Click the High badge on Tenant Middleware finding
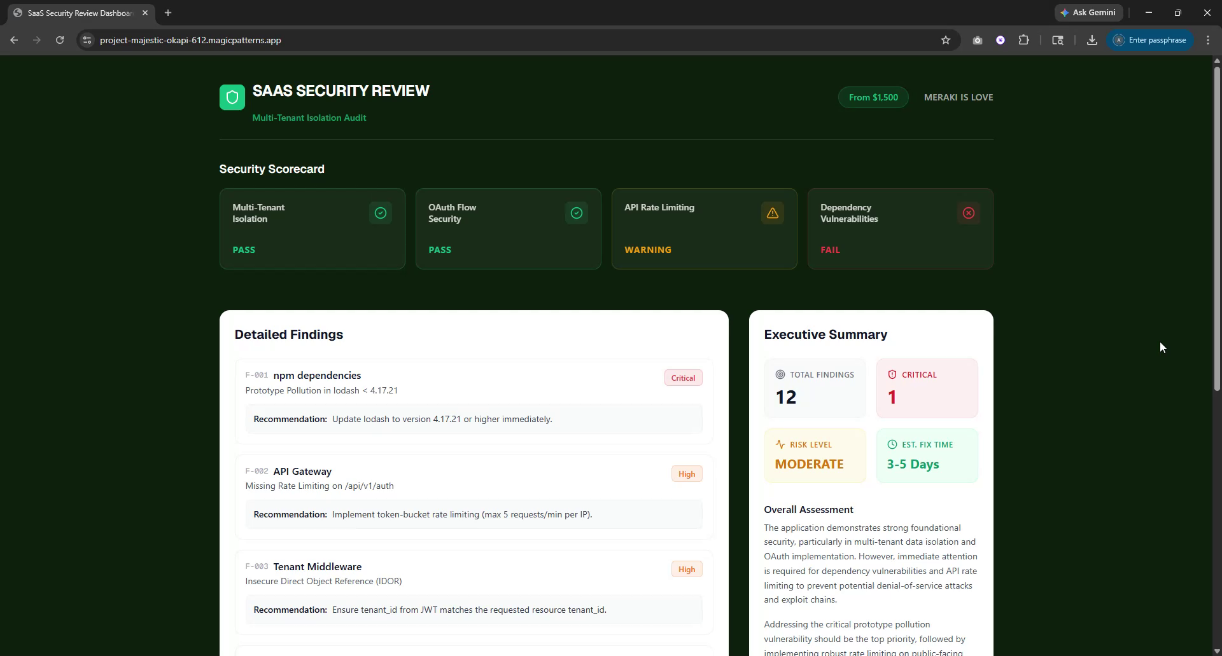 [687, 569]
